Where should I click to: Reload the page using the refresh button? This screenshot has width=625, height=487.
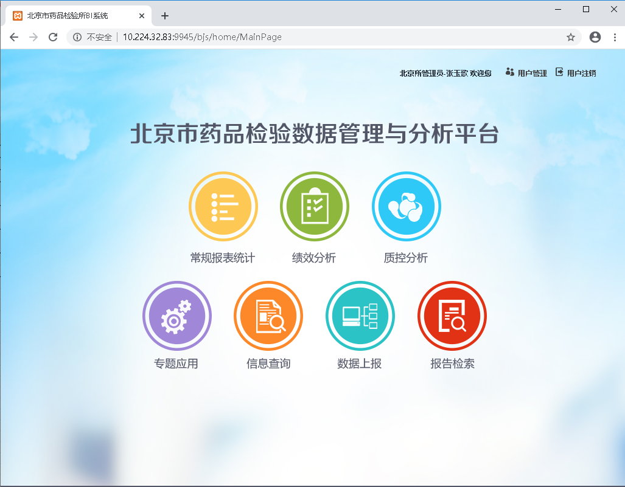(x=53, y=37)
